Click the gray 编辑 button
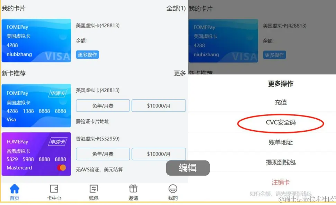Screen dimensions: 336x205 point(188,168)
